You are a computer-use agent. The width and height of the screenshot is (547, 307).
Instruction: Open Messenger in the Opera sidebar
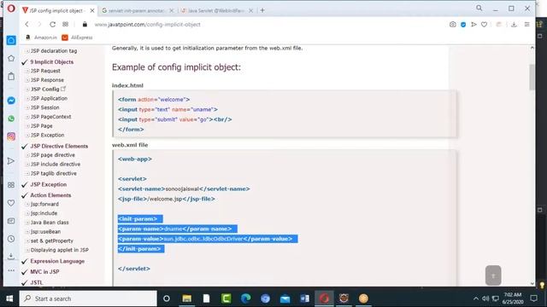coord(11,101)
